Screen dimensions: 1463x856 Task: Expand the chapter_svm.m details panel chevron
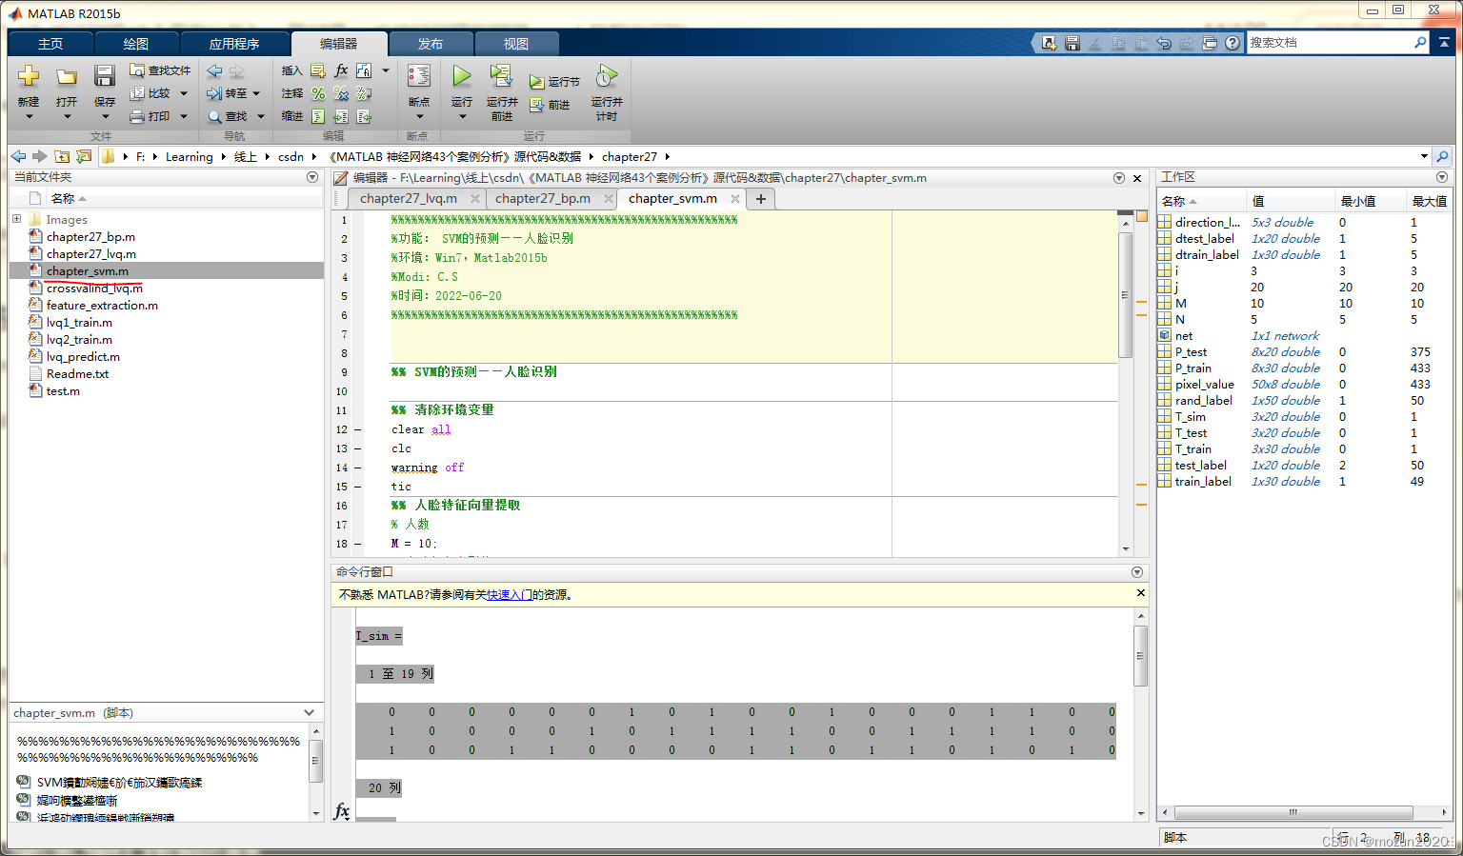(x=309, y=712)
